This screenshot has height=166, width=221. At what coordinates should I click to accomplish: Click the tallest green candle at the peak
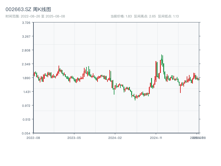[162, 60]
